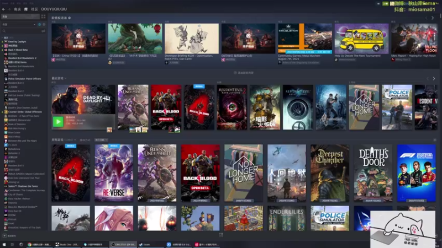Switch to collections grid view icon

(44, 17)
